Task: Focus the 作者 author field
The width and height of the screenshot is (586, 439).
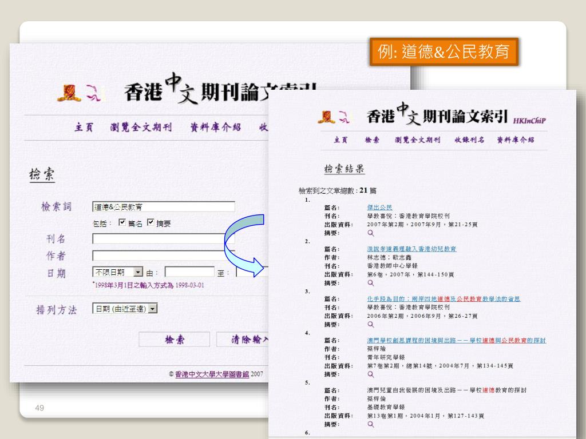Action: point(164,256)
